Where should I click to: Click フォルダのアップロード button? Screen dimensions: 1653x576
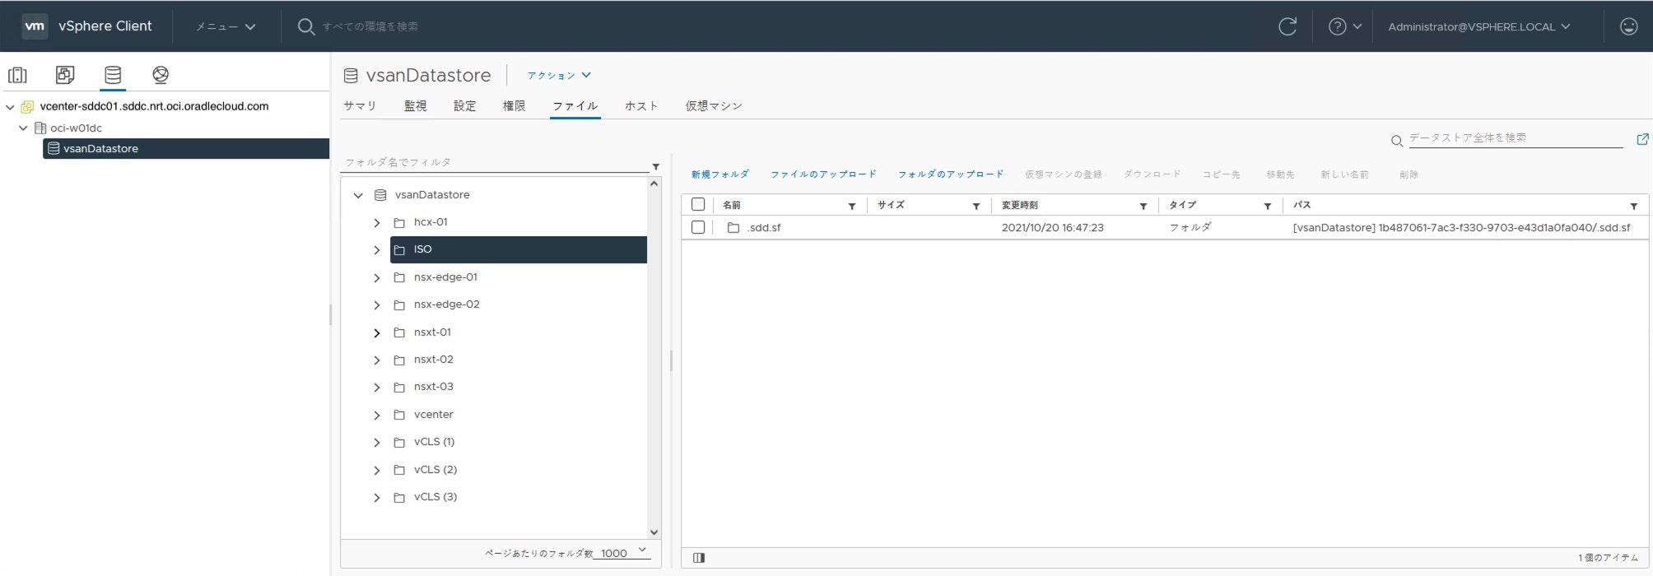[951, 174]
